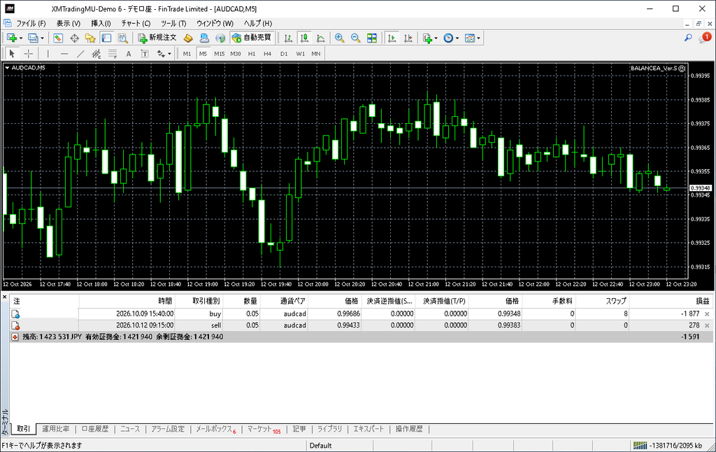Switch timeframe to D1
The width and height of the screenshot is (716, 452).
284,54
